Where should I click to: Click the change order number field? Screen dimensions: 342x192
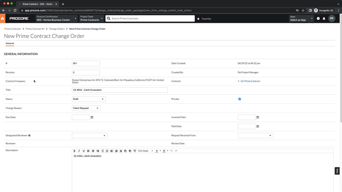coord(86,63)
